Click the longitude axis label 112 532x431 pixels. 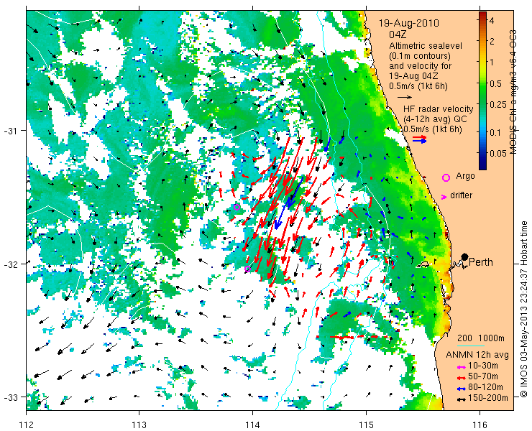tap(27, 425)
